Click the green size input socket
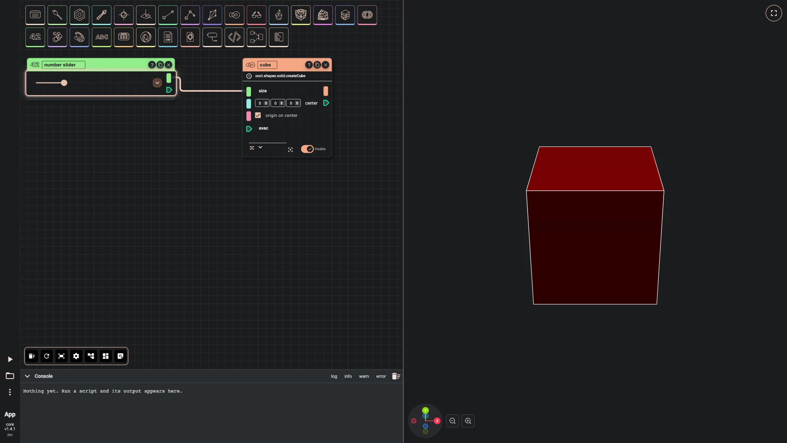Image resolution: width=787 pixels, height=443 pixels. pyautogui.click(x=249, y=91)
